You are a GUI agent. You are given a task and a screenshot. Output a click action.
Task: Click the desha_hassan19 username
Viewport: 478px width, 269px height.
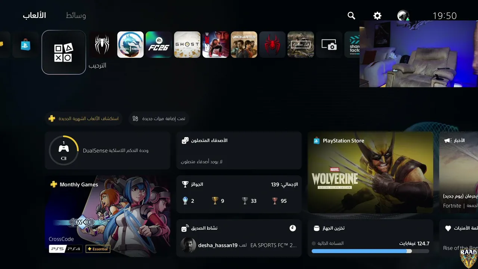point(218,245)
